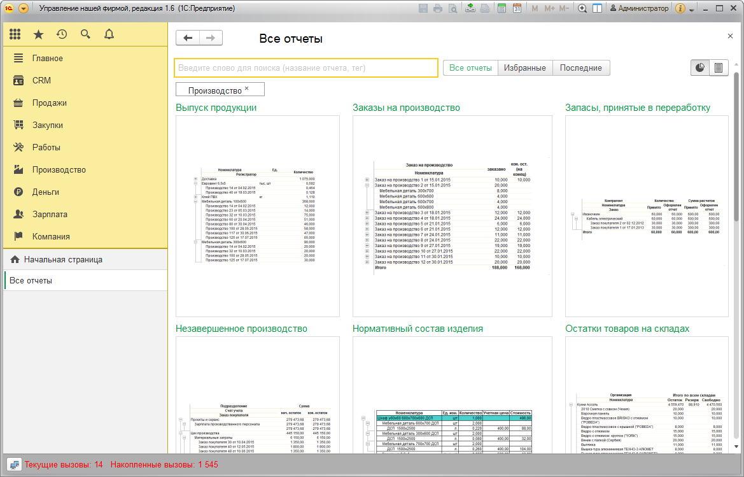Image resolution: width=744 pixels, height=477 pixels.
Task: Open Администратор user menu
Action: [x=639, y=8]
